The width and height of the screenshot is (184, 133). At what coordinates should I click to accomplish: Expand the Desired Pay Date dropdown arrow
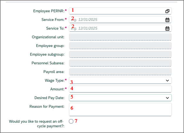point(167,98)
